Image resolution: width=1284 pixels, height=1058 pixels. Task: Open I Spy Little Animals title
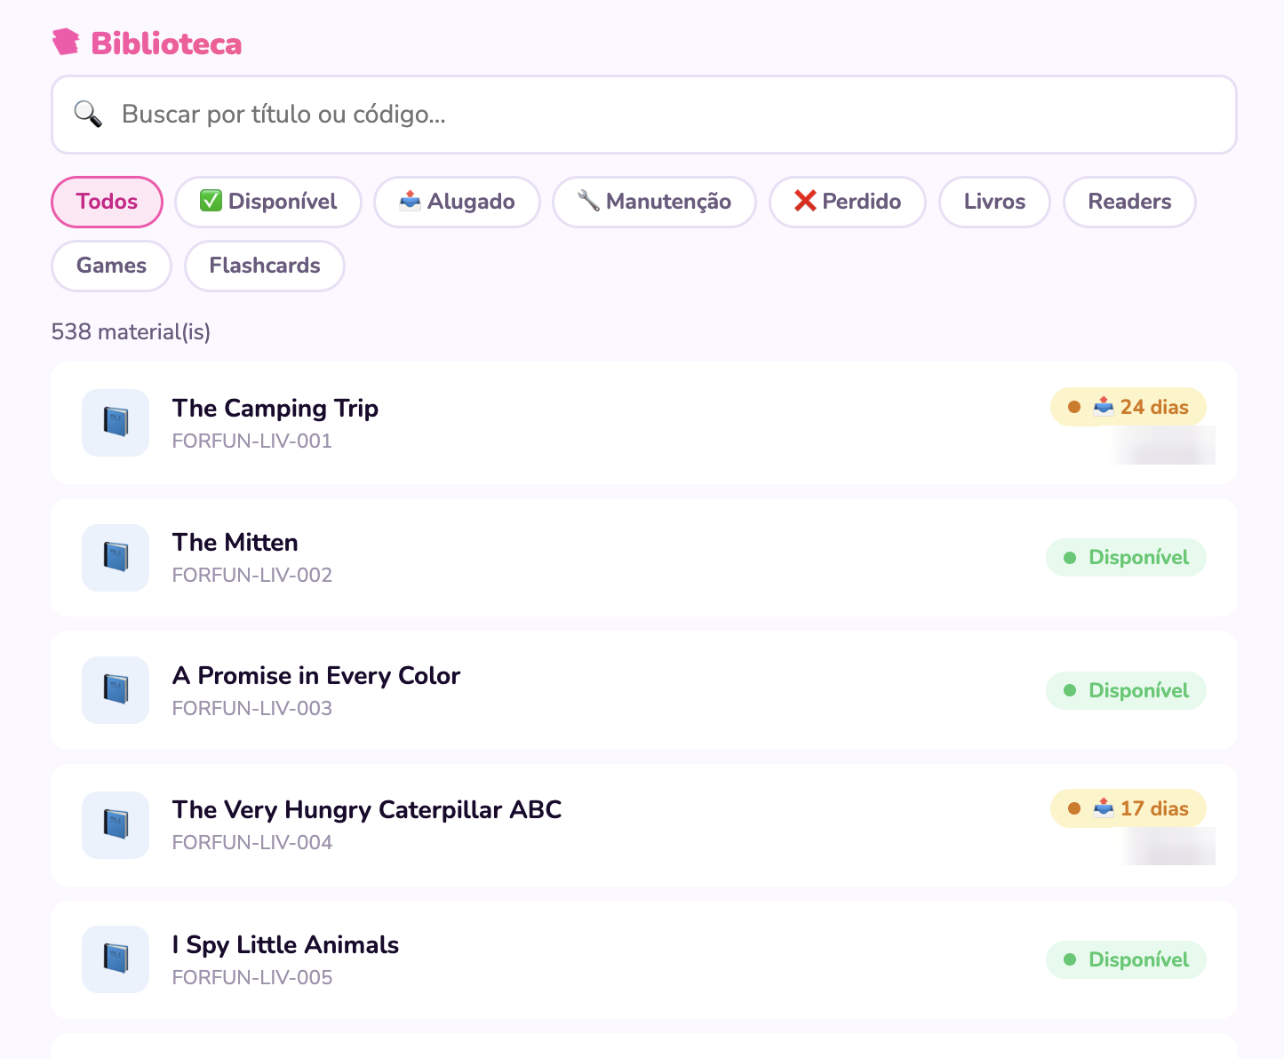(285, 945)
